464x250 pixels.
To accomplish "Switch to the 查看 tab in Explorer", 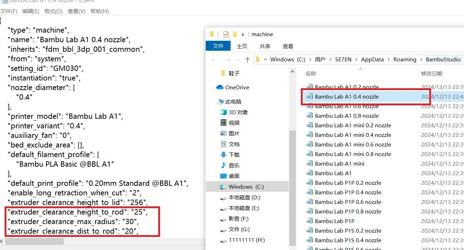I will pyautogui.click(x=288, y=46).
